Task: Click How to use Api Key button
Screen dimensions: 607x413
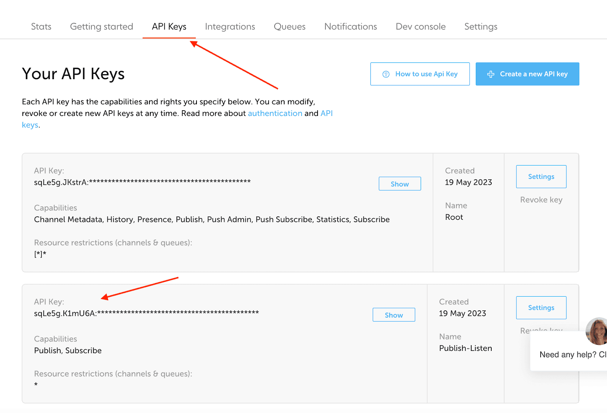Action: (x=420, y=74)
